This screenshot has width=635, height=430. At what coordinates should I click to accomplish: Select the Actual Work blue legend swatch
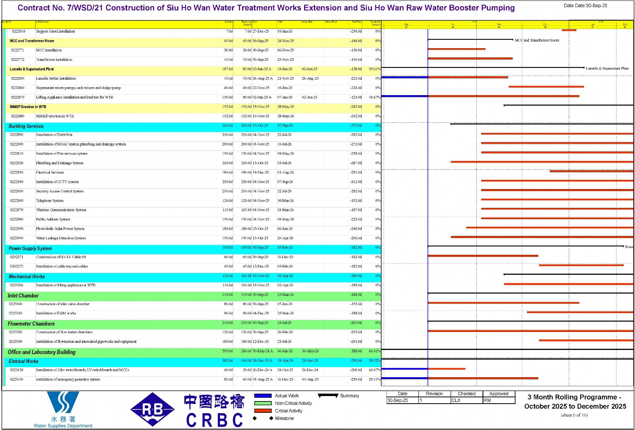(x=263, y=396)
